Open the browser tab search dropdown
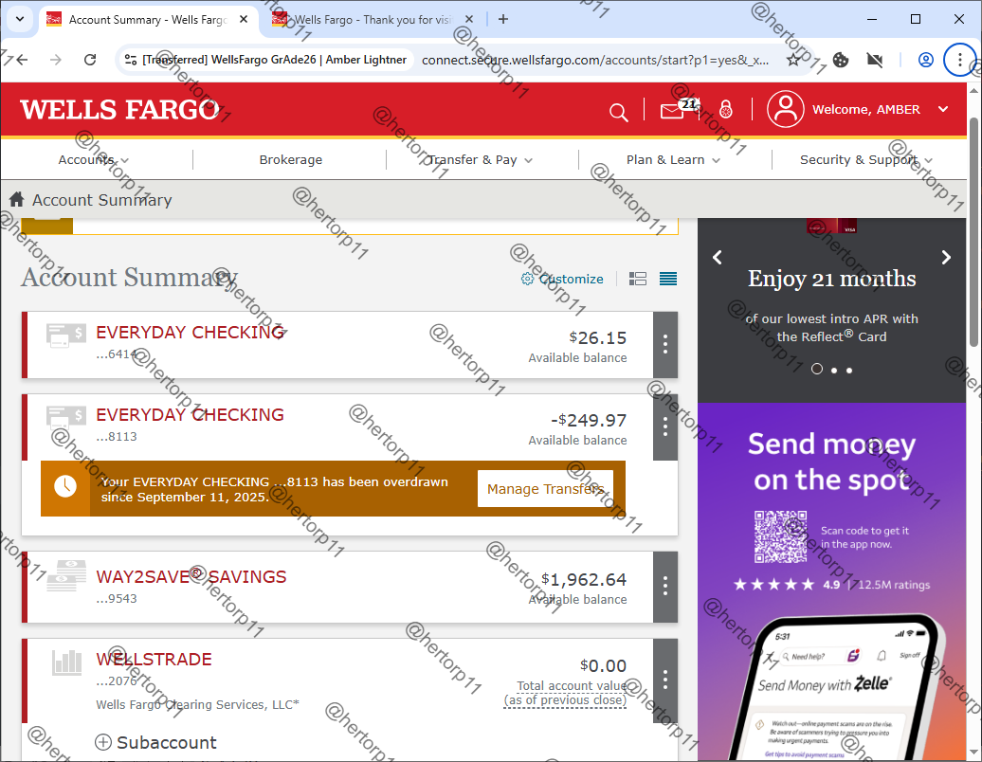This screenshot has width=982, height=762. pyautogui.click(x=19, y=19)
